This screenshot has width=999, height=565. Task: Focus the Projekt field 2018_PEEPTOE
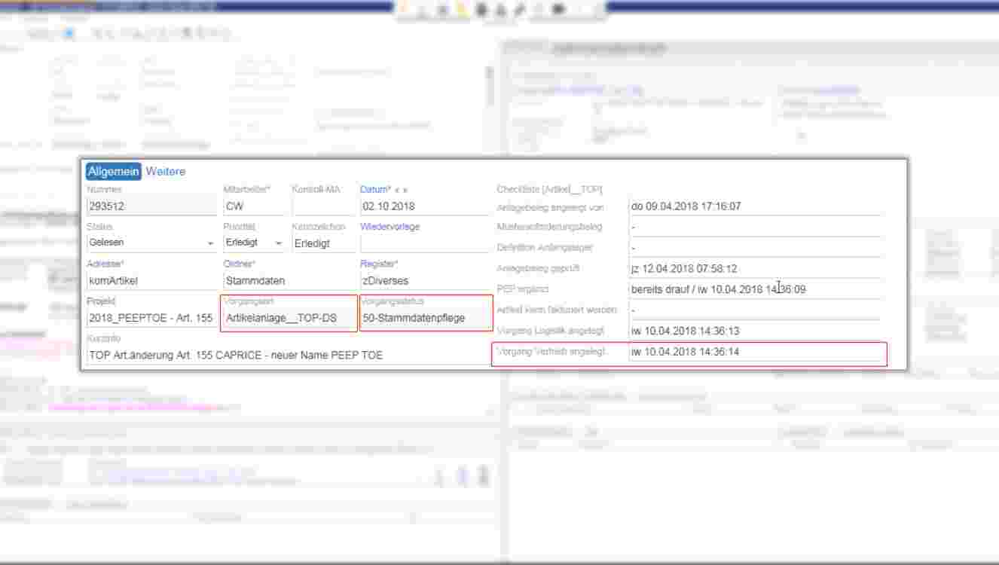pyautogui.click(x=151, y=318)
